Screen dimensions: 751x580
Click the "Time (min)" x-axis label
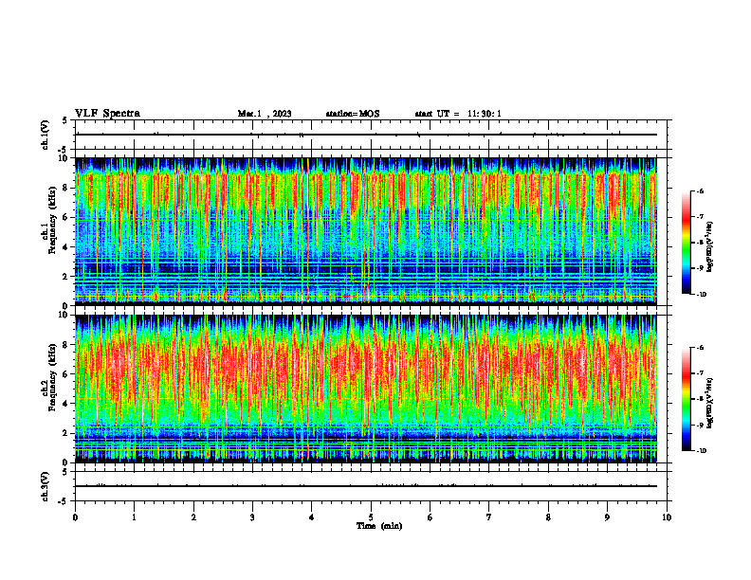379,526
